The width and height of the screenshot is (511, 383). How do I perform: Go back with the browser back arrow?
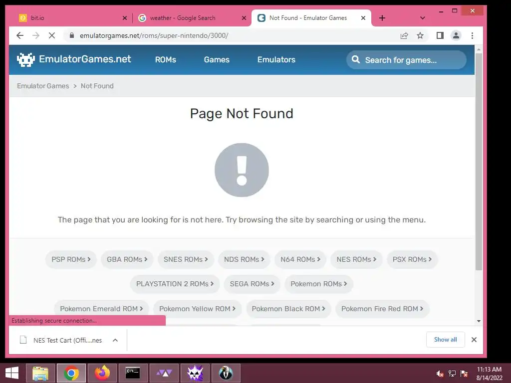(20, 35)
